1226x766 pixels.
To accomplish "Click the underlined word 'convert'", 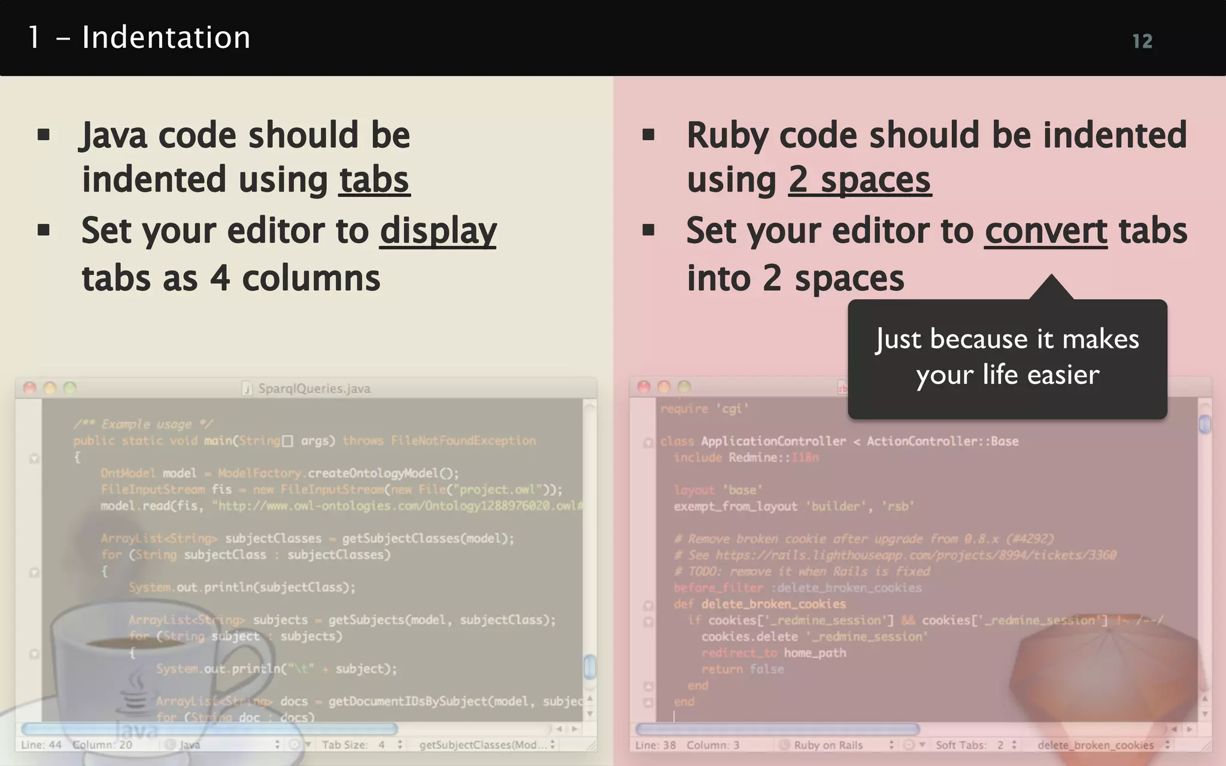I will (1046, 231).
